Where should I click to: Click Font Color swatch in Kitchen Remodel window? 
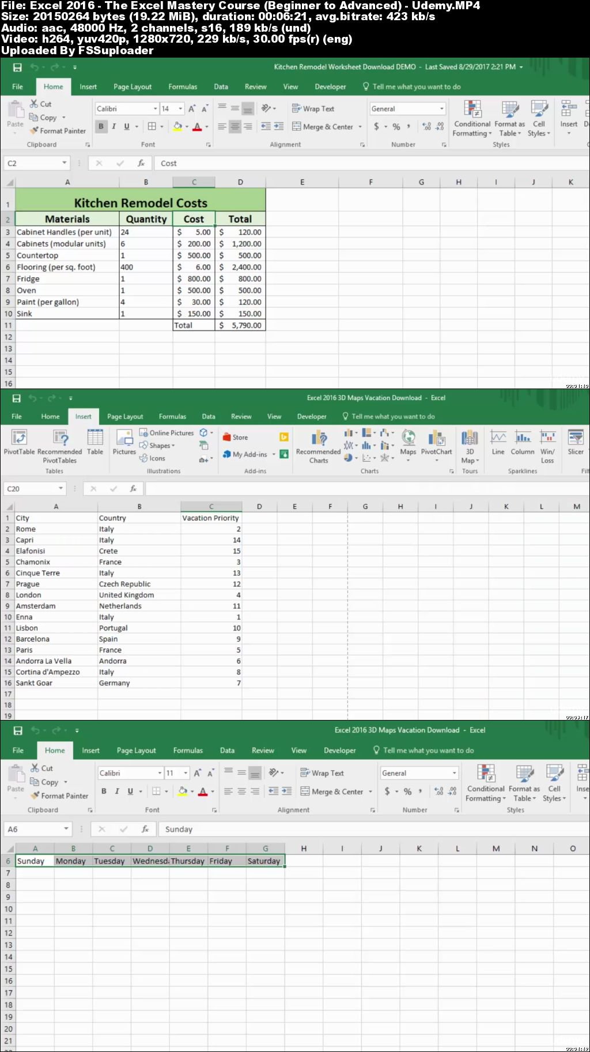tap(198, 126)
